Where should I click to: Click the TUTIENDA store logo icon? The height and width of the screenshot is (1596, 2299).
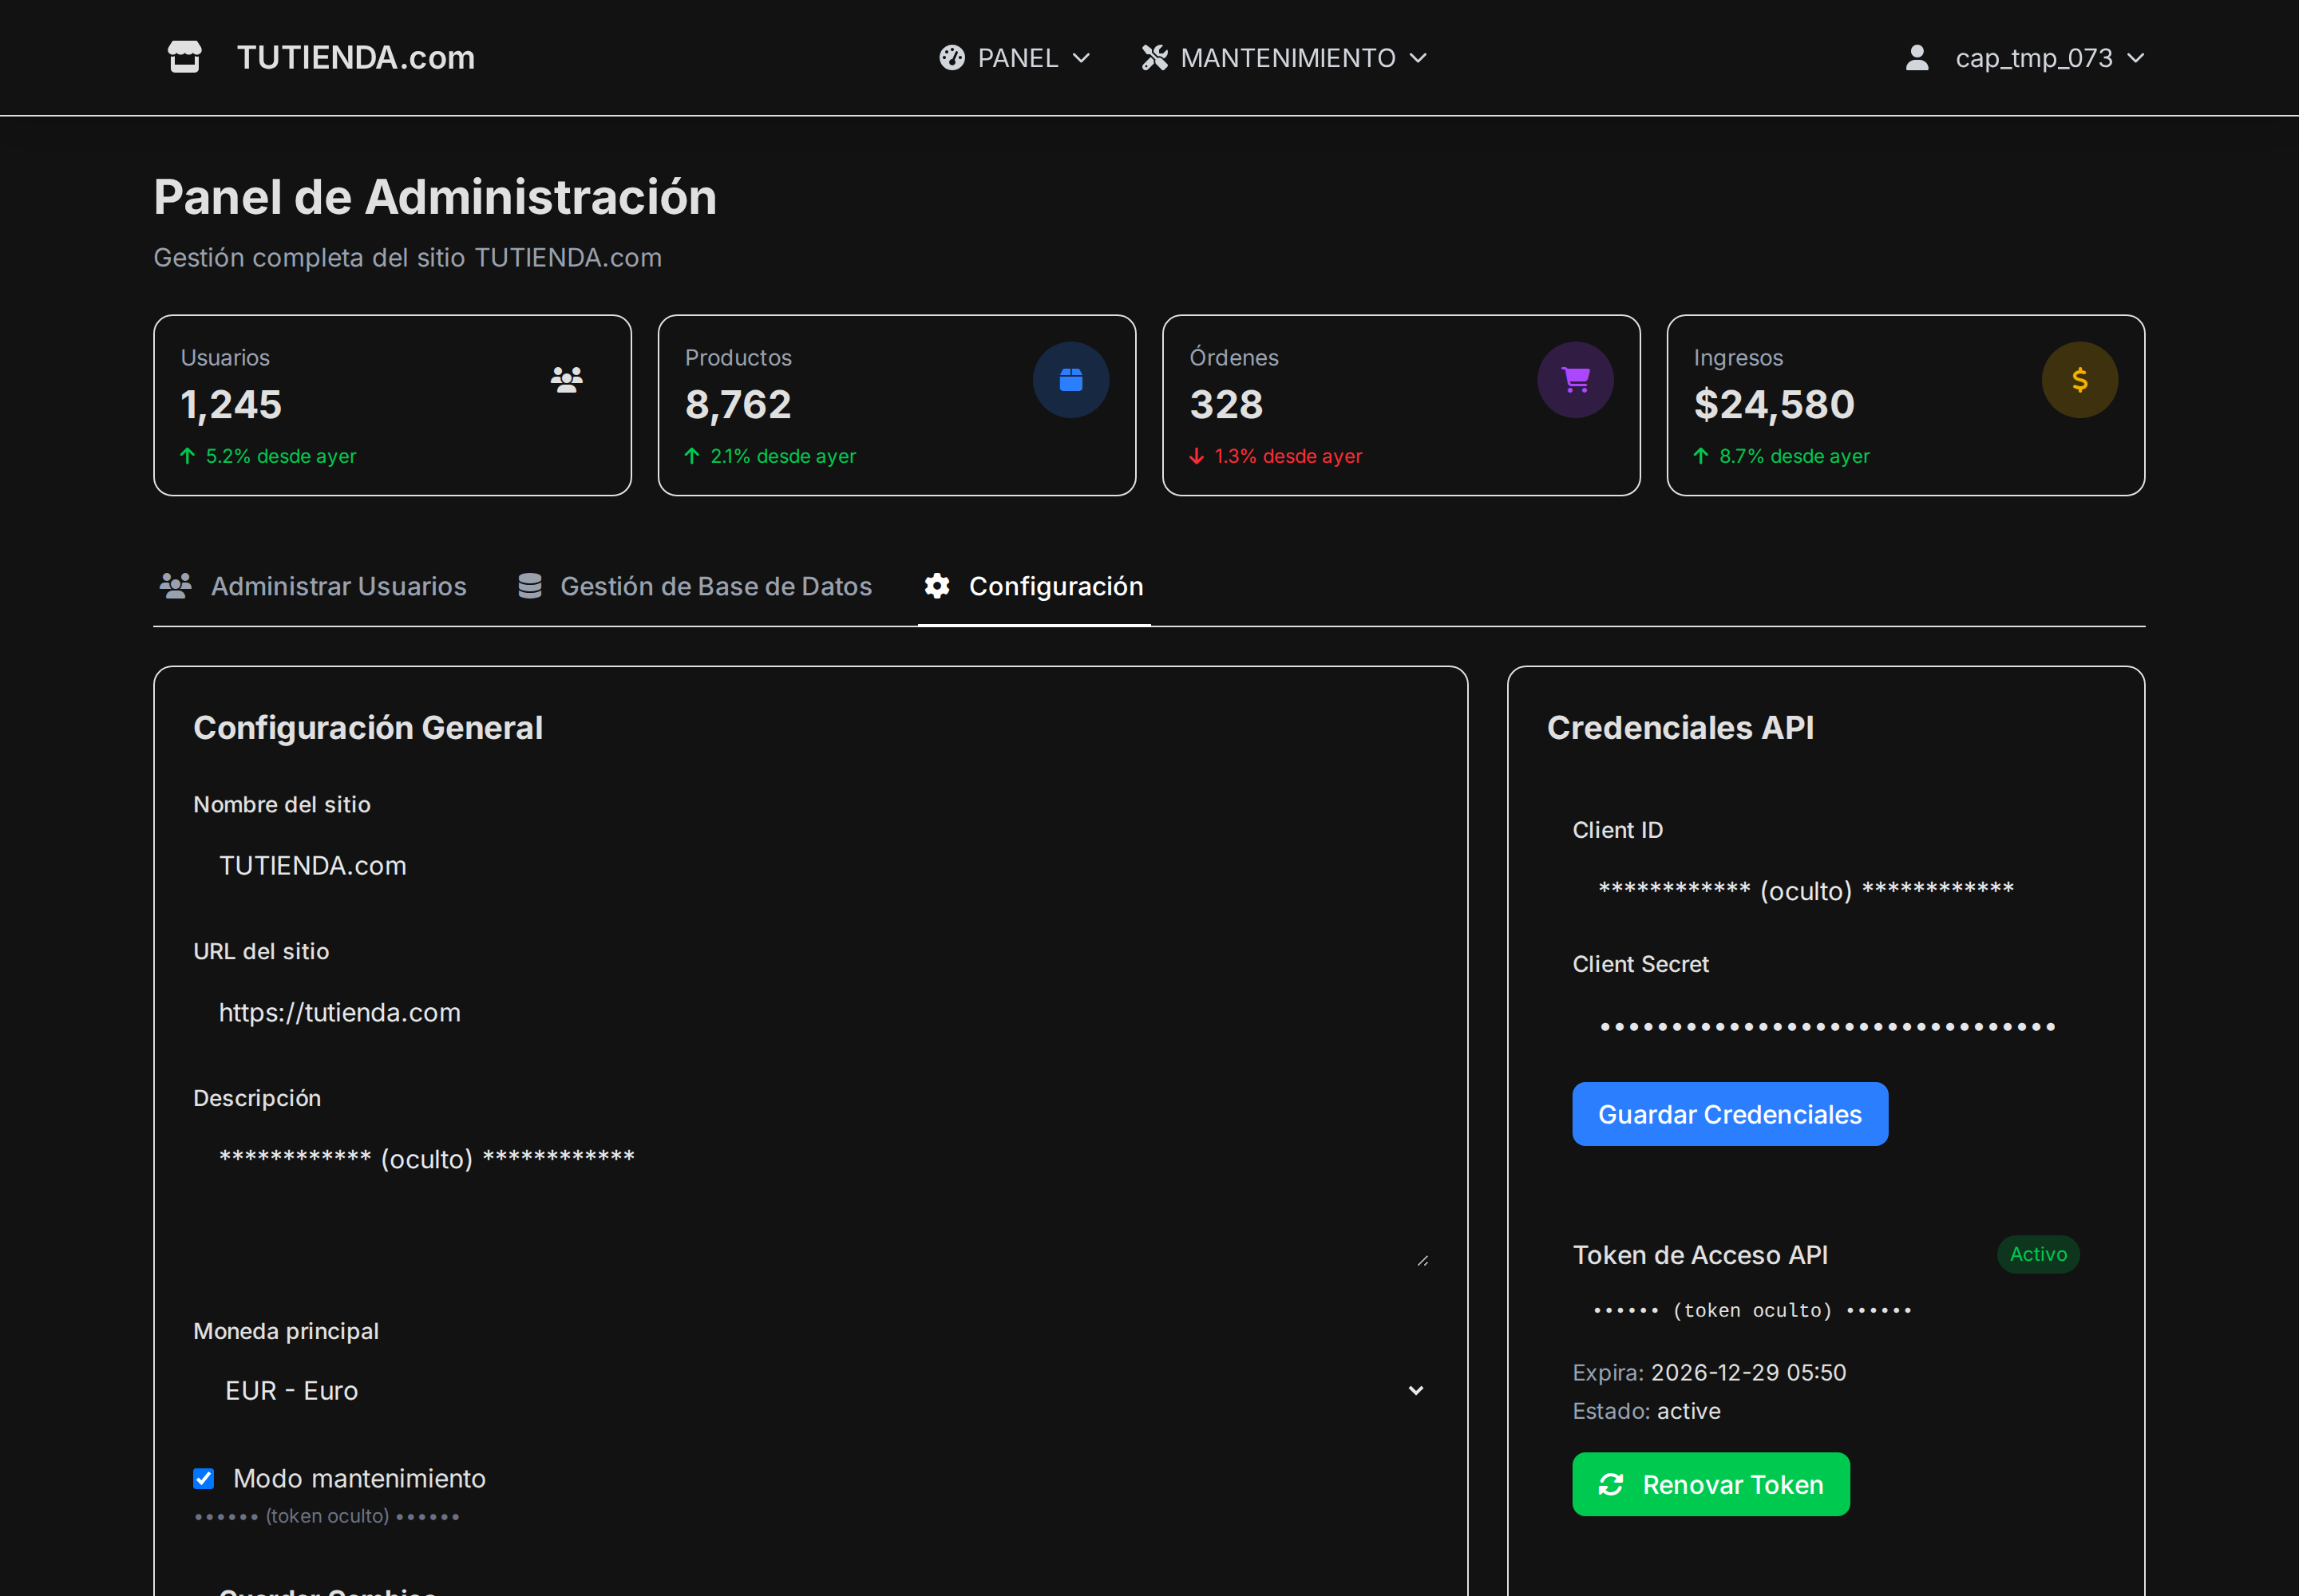184,57
